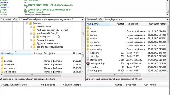Go to local parent directory '..' entry
170x95 pixels.
(x=5, y=58)
